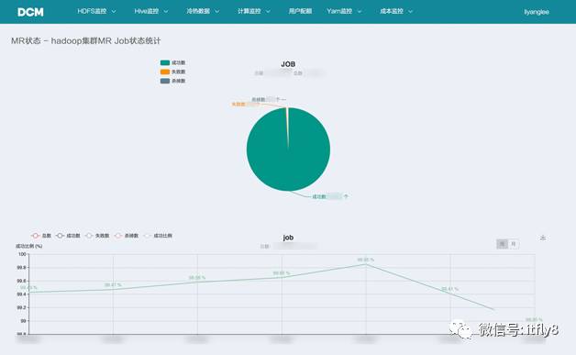The image size is (576, 355).
Task: Click the 100 value on the y-axis
Action: click(x=22, y=254)
